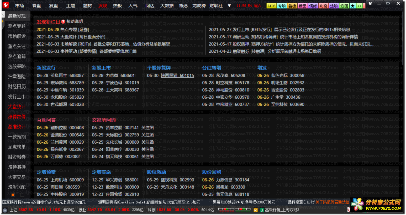Open 大宗交易 in the sidebar
Viewport: 406px width, 215px height.
click(17, 177)
